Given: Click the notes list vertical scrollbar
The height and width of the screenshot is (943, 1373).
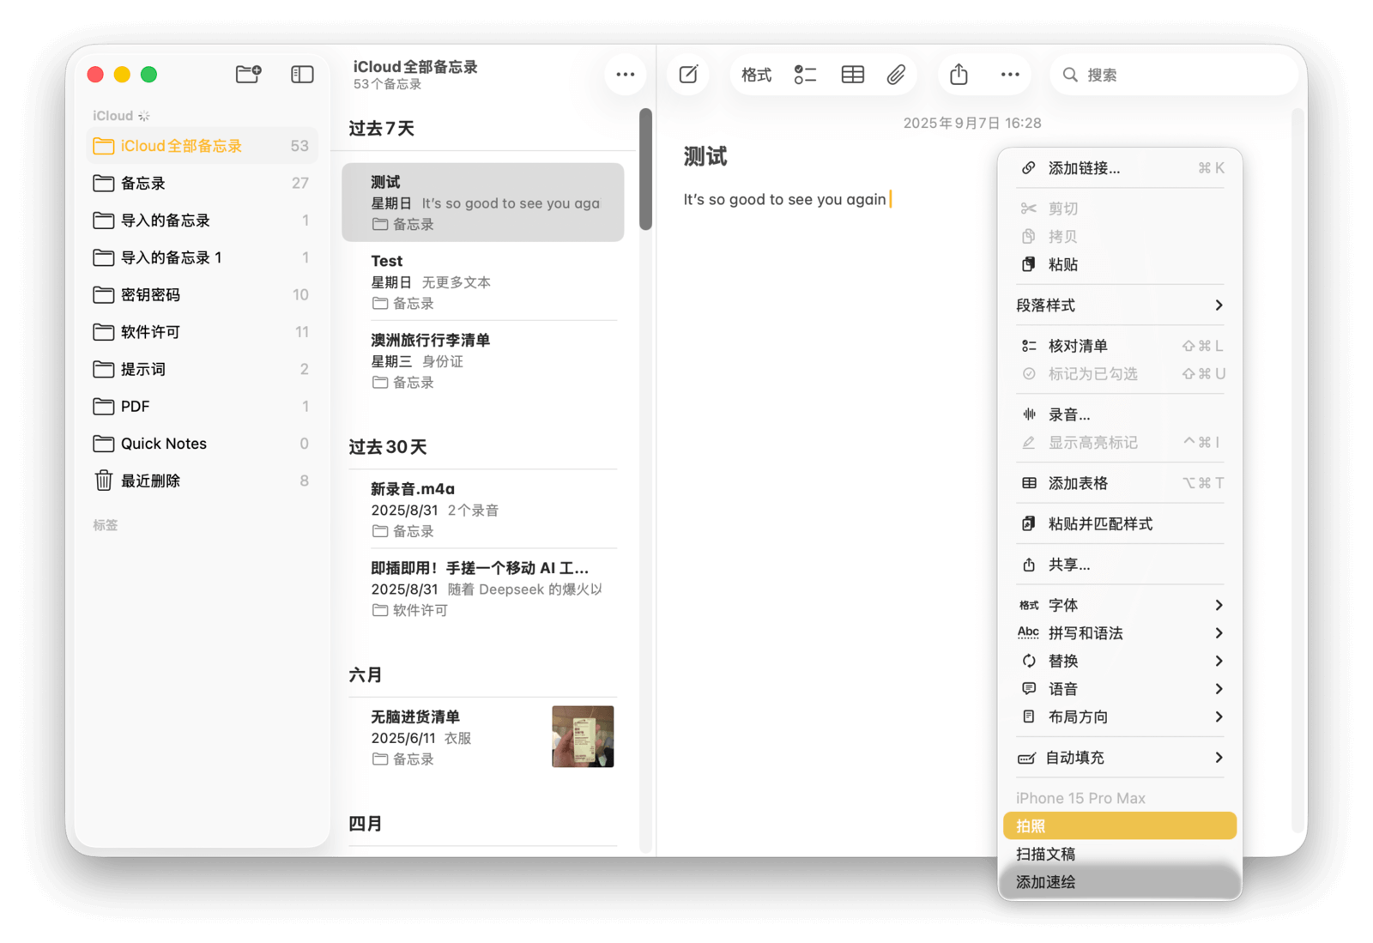Looking at the screenshot, I should (645, 169).
